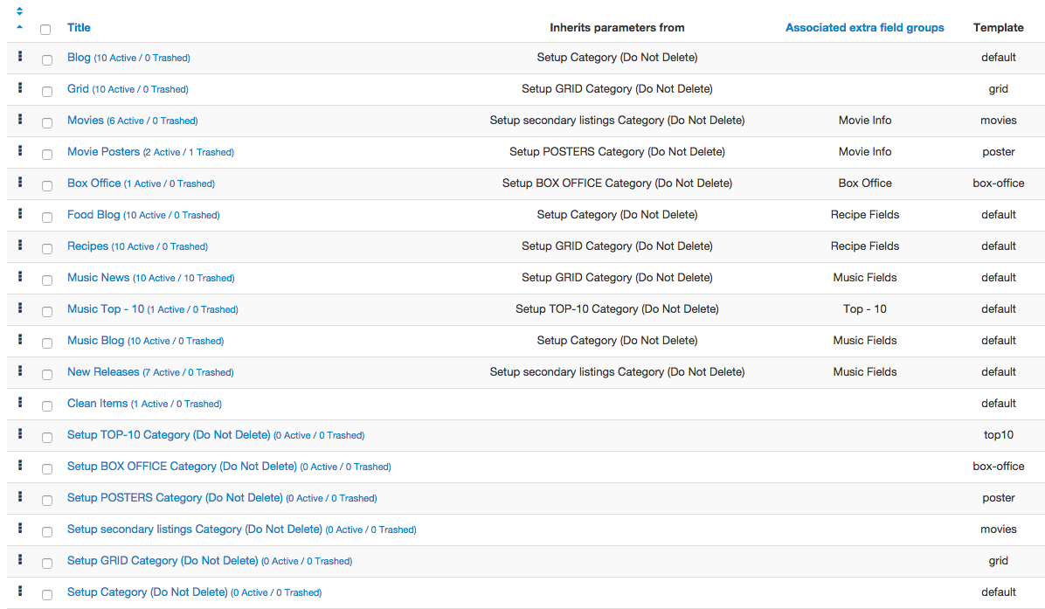Click the Template column header text
Screen dimensions: 1045x609
998,27
